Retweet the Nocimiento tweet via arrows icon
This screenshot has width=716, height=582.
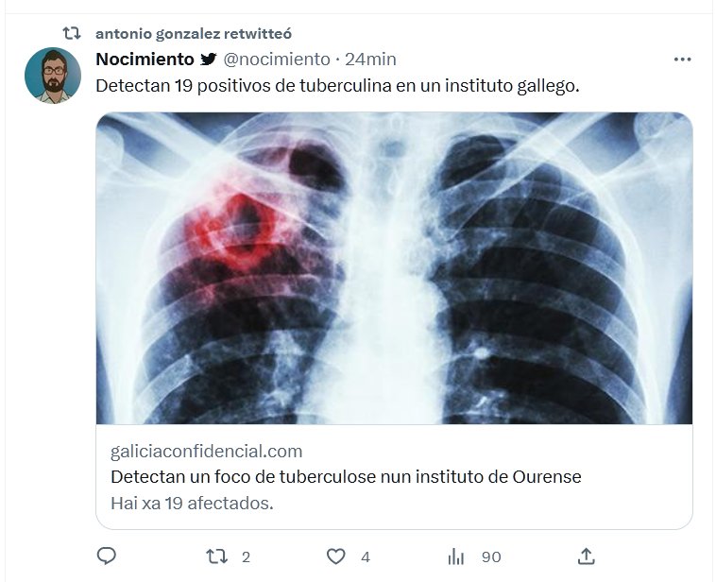(x=217, y=556)
